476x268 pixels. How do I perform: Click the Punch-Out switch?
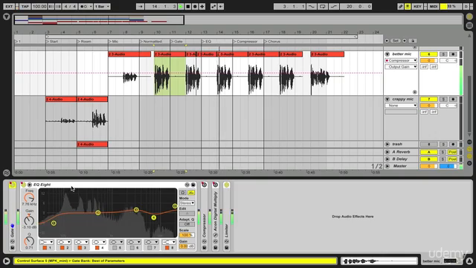coord(334,7)
